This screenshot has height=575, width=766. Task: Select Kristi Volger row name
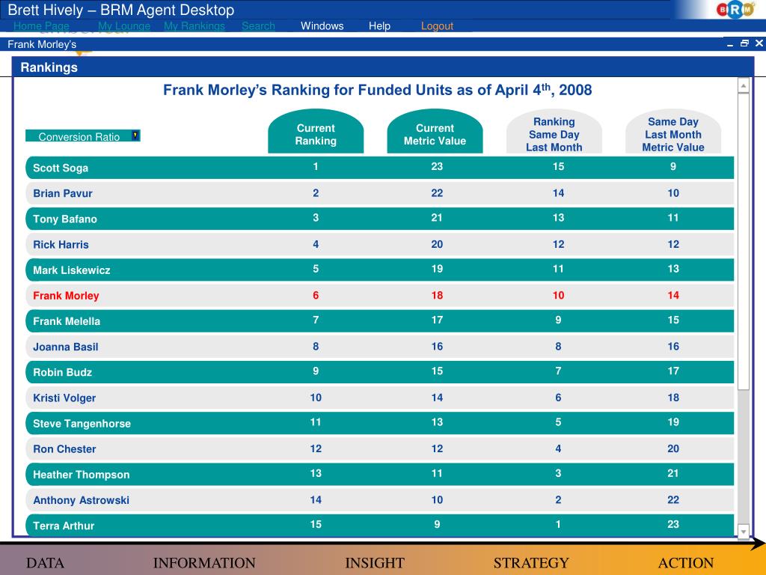(64, 398)
